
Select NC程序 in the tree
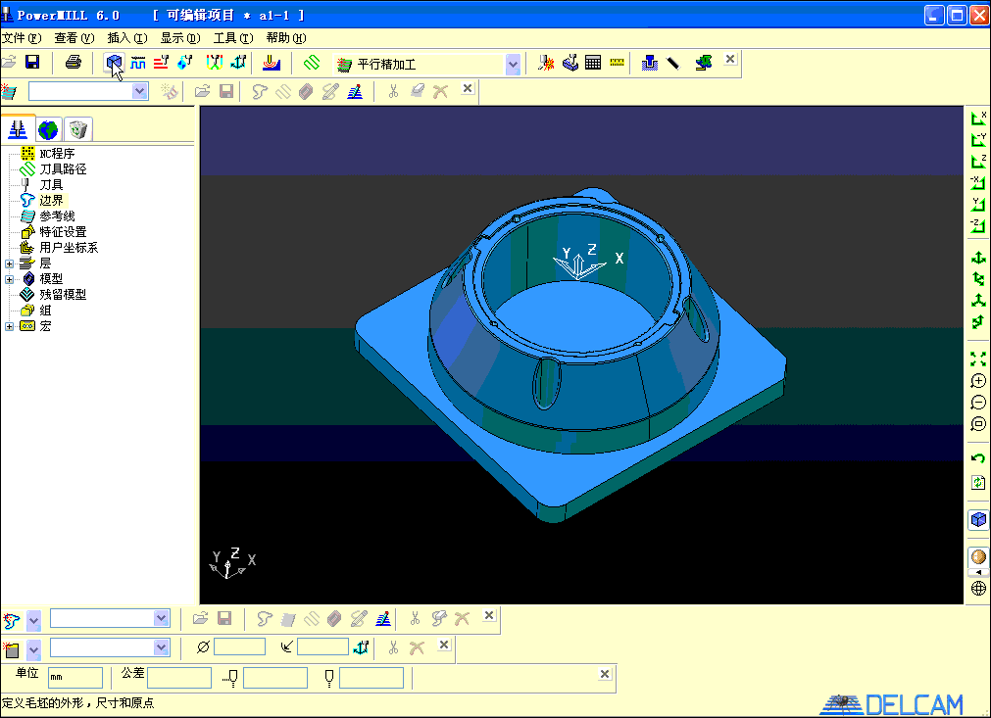pyautogui.click(x=57, y=154)
